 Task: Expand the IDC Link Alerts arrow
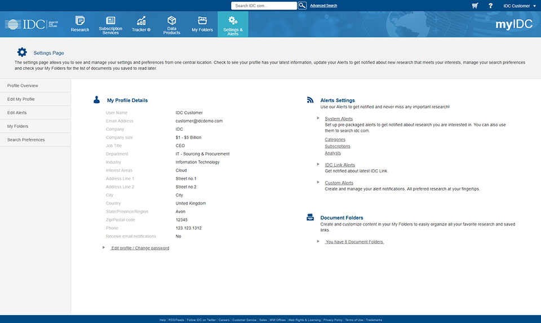point(318,164)
